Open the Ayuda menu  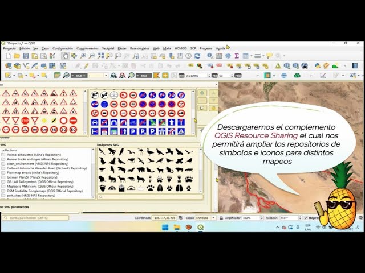click(220, 48)
